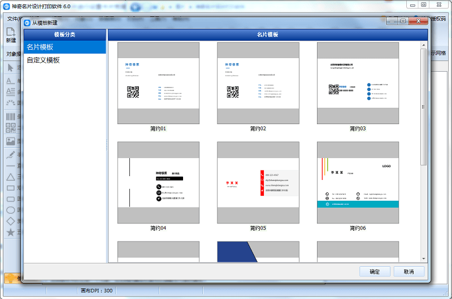Select the arc text tool icon
The height and width of the screenshot is (299, 452).
(x=11, y=103)
